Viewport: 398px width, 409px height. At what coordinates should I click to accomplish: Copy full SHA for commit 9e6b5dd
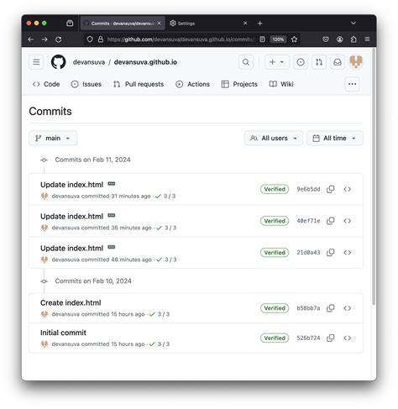331,189
